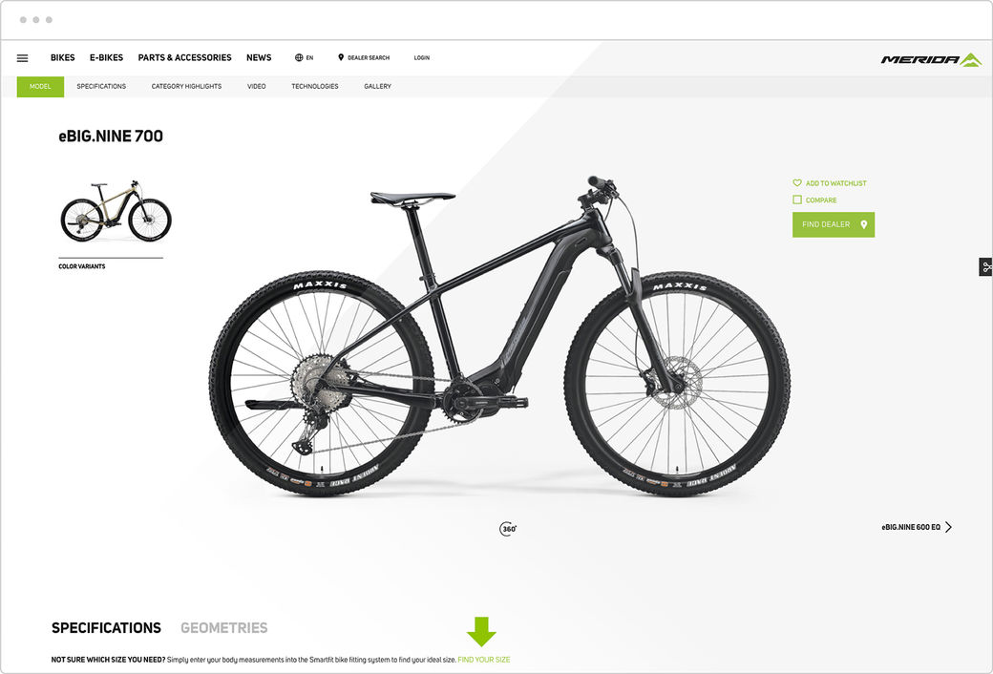
Task: Switch to the Specifications tab
Action: coord(106,628)
